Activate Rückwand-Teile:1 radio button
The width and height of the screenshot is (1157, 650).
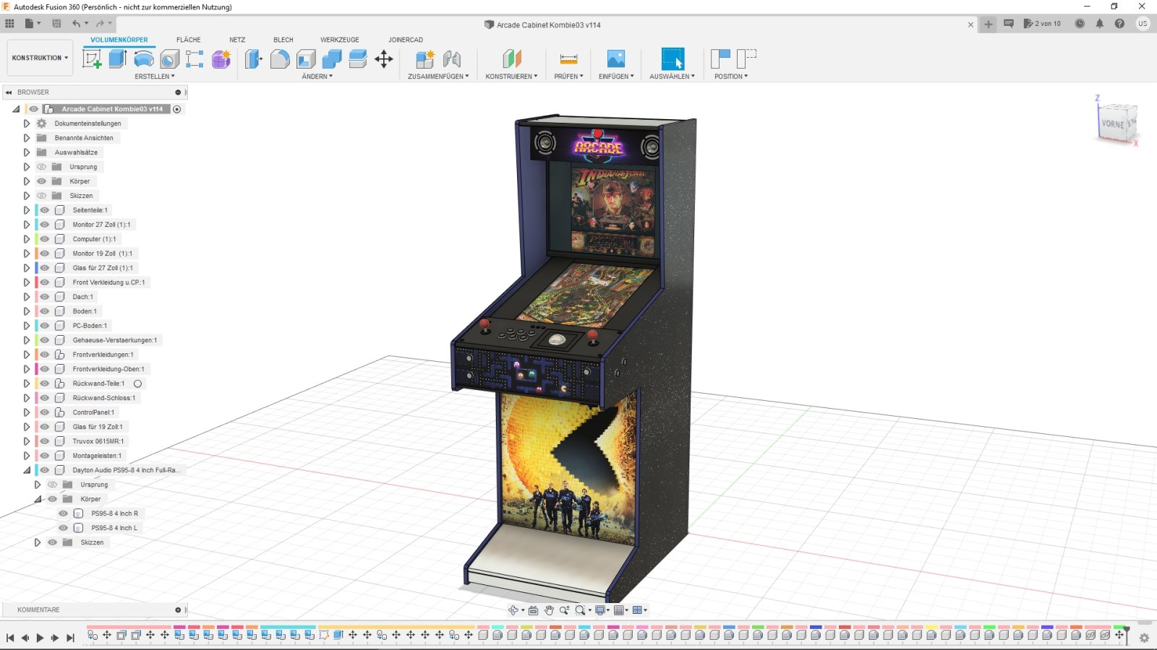point(137,383)
